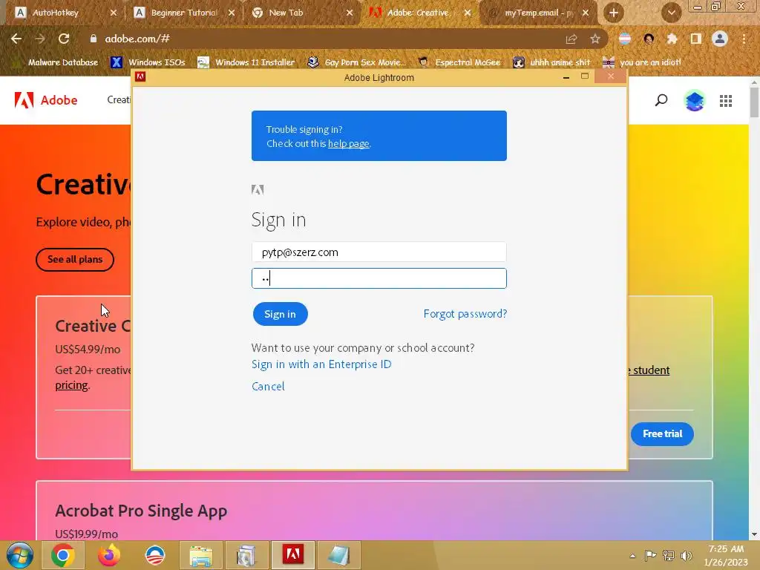
Task: Open the Chrome extensions puzzle icon
Action: click(x=672, y=39)
